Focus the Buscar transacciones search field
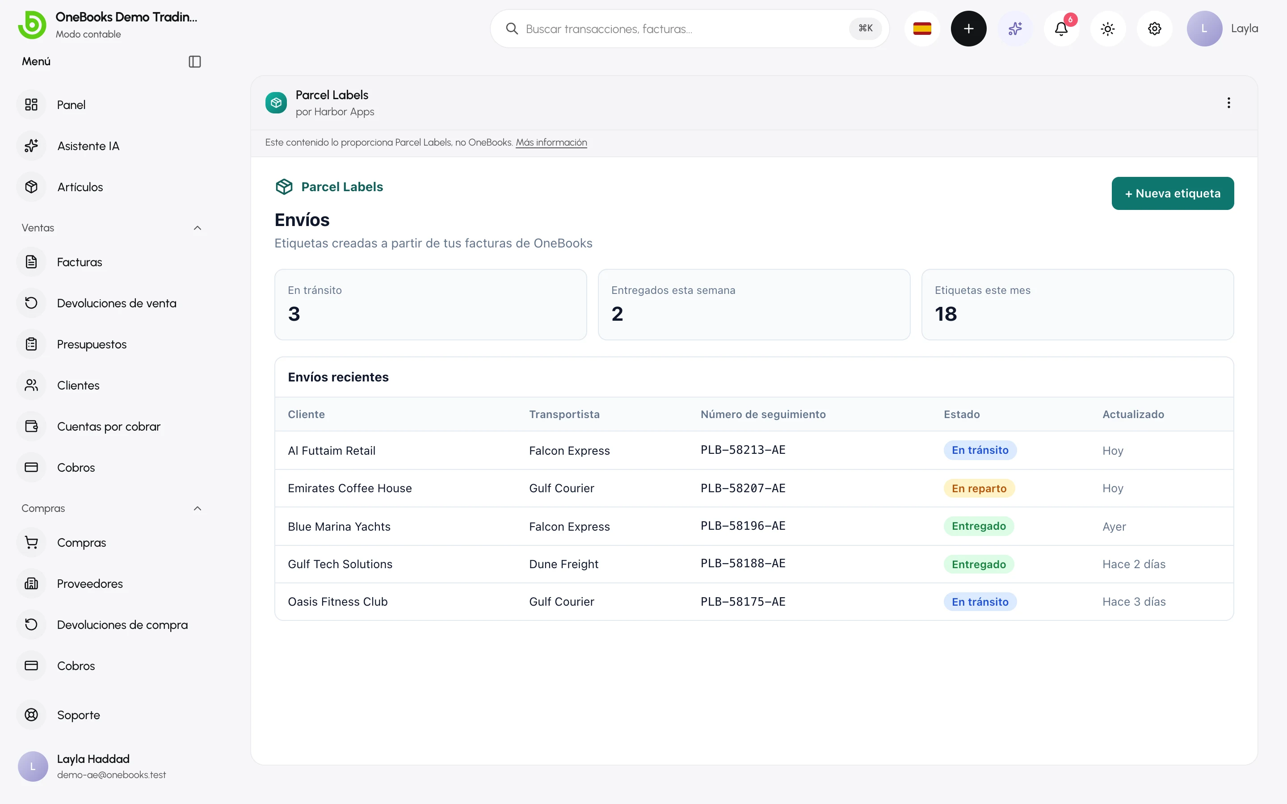This screenshot has height=804, width=1287. (x=689, y=29)
